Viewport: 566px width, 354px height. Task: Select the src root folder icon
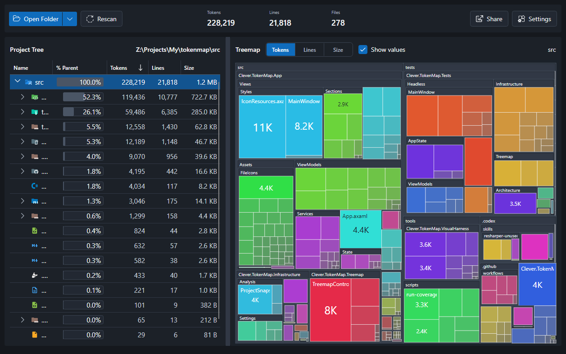tap(27, 82)
